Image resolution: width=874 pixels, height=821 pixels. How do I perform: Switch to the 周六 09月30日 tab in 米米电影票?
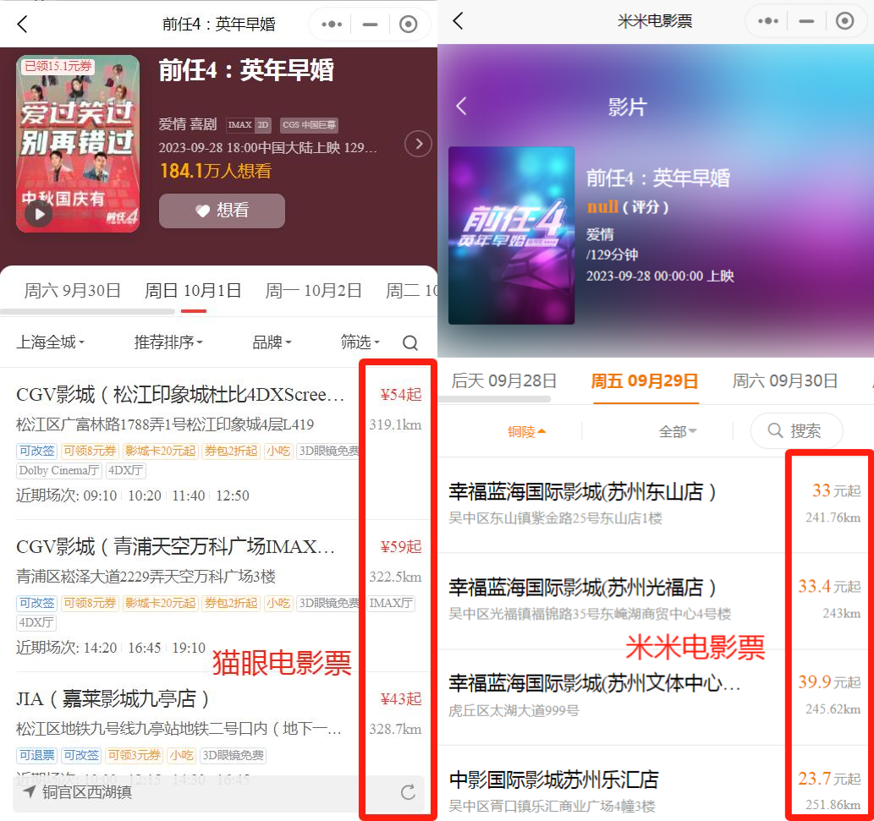(785, 381)
